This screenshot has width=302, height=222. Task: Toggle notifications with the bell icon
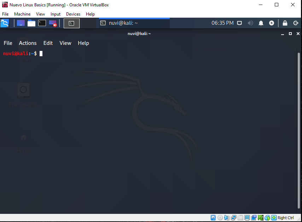[261, 23]
